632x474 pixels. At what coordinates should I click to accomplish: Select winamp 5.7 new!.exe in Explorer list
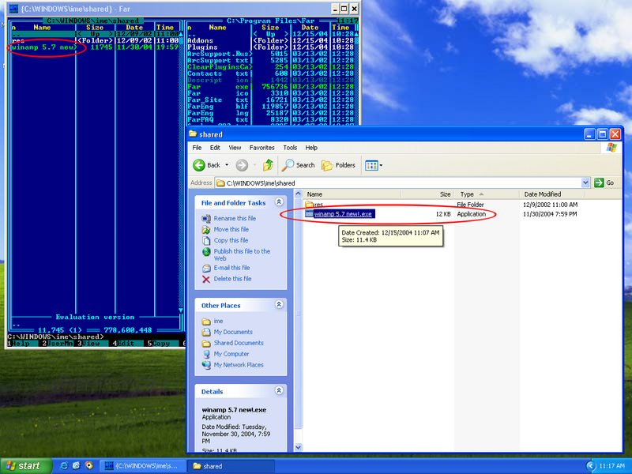(x=343, y=214)
